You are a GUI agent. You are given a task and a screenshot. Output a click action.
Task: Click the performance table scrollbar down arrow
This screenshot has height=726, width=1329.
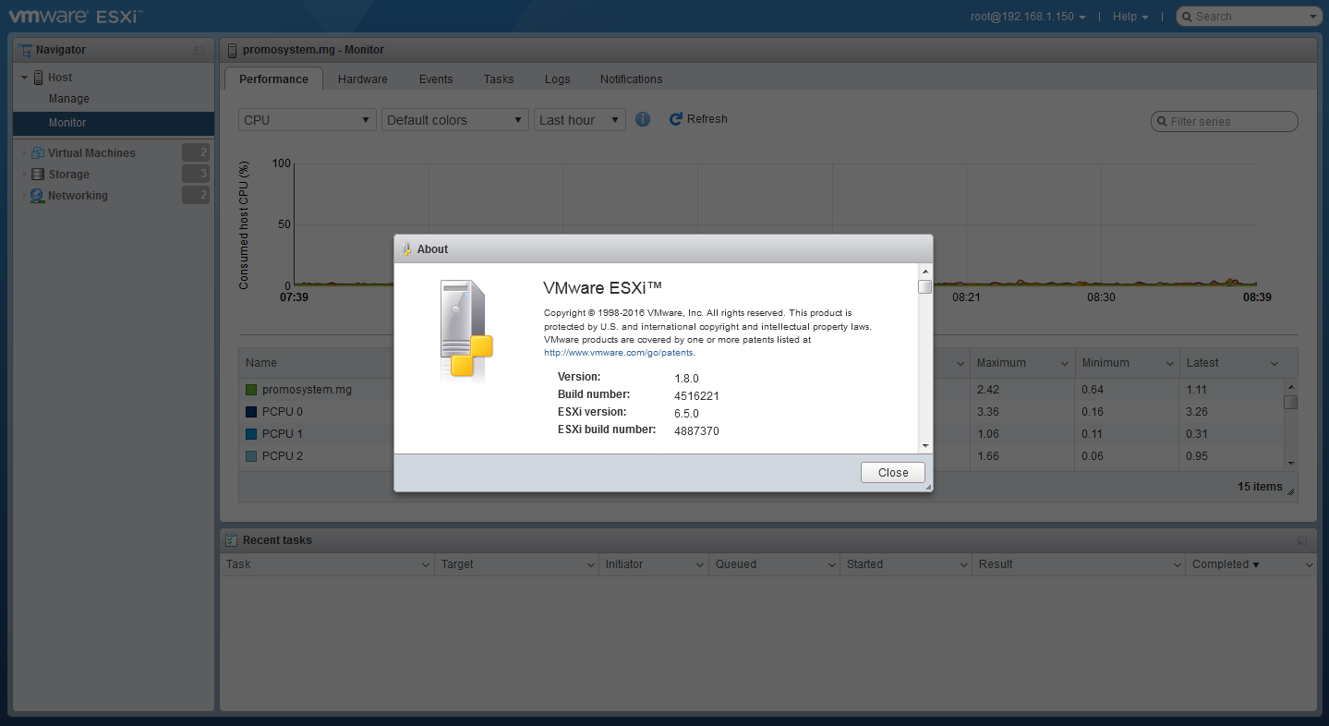click(x=1291, y=464)
